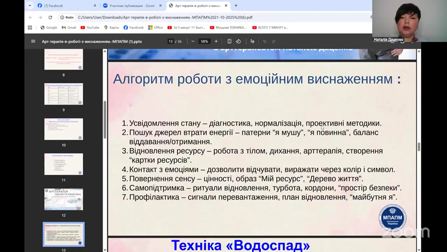The height and width of the screenshot is (252, 447).
Task: Select slide 9 thumbnail
Action: pos(63,94)
